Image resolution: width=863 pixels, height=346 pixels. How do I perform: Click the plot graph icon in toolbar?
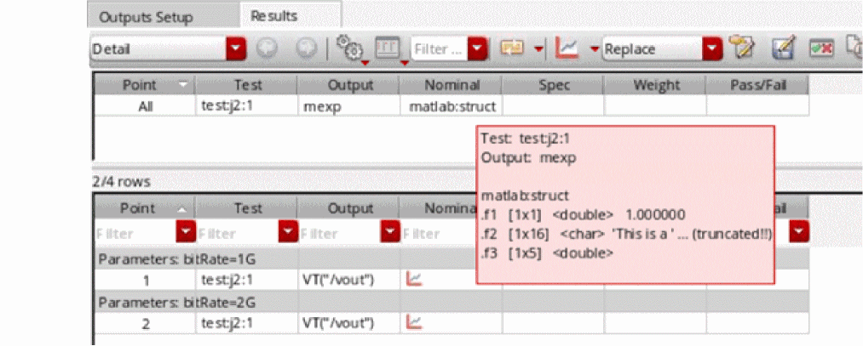tap(567, 48)
